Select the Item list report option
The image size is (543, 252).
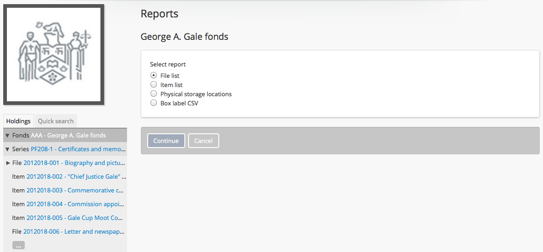[154, 85]
